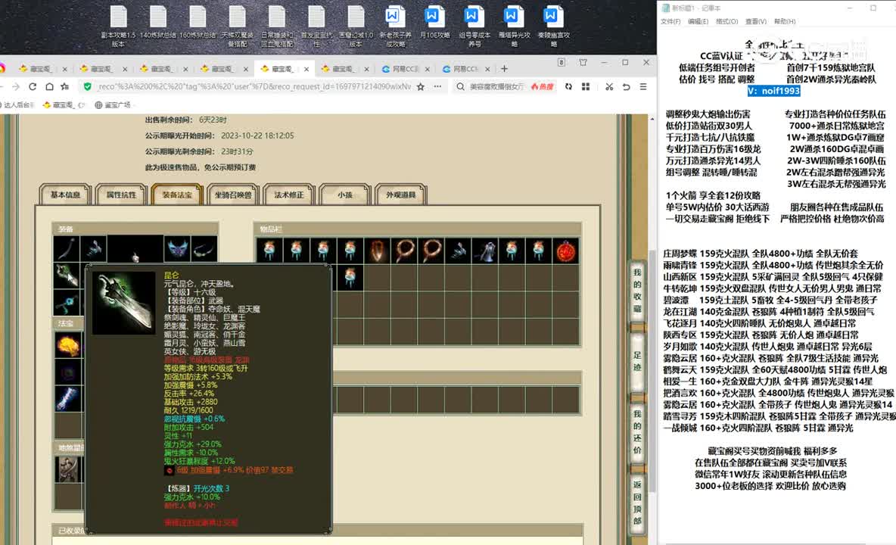Open the 新老孩子养成攻略 WPS document
The height and width of the screenshot is (545, 896).
coord(395,26)
